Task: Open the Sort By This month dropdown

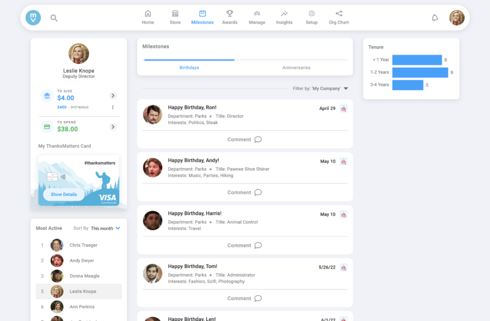Action: [x=105, y=229]
